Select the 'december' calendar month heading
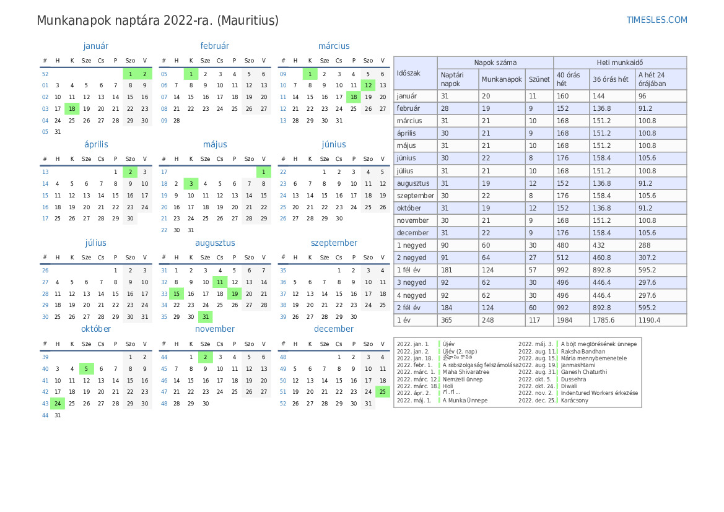724x512 pixels. 334,329
